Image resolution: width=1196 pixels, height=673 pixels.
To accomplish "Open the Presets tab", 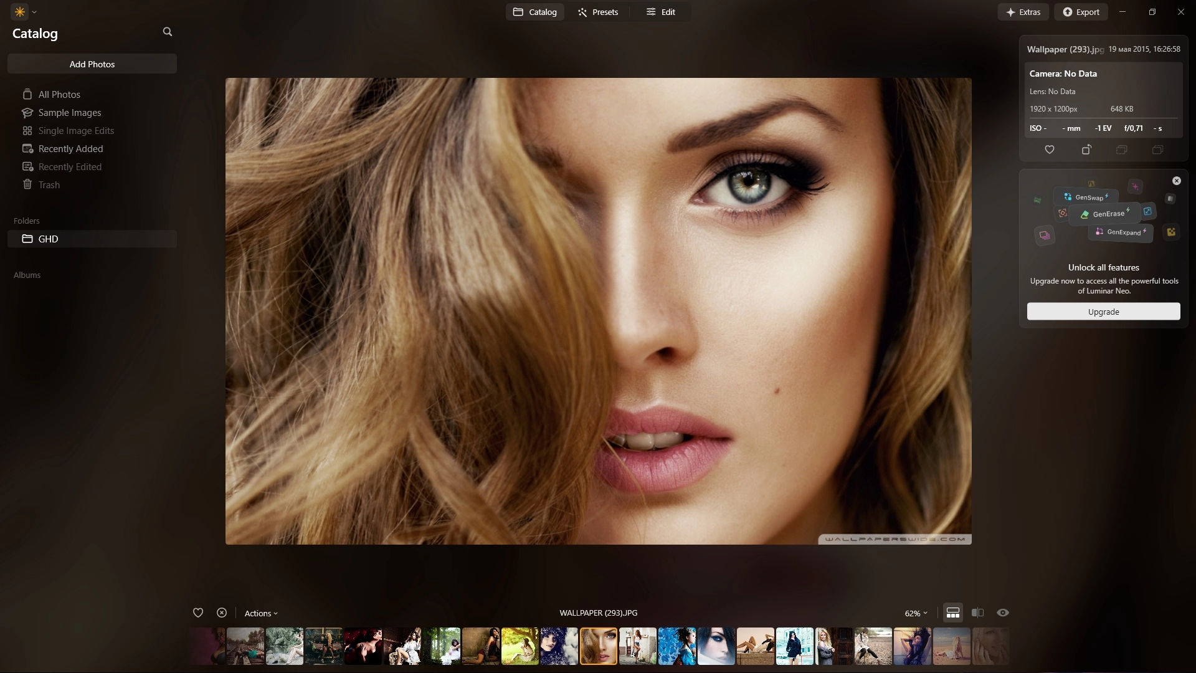I will coord(598,11).
